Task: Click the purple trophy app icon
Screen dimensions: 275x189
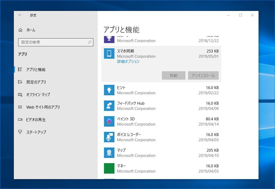Action: [109, 39]
